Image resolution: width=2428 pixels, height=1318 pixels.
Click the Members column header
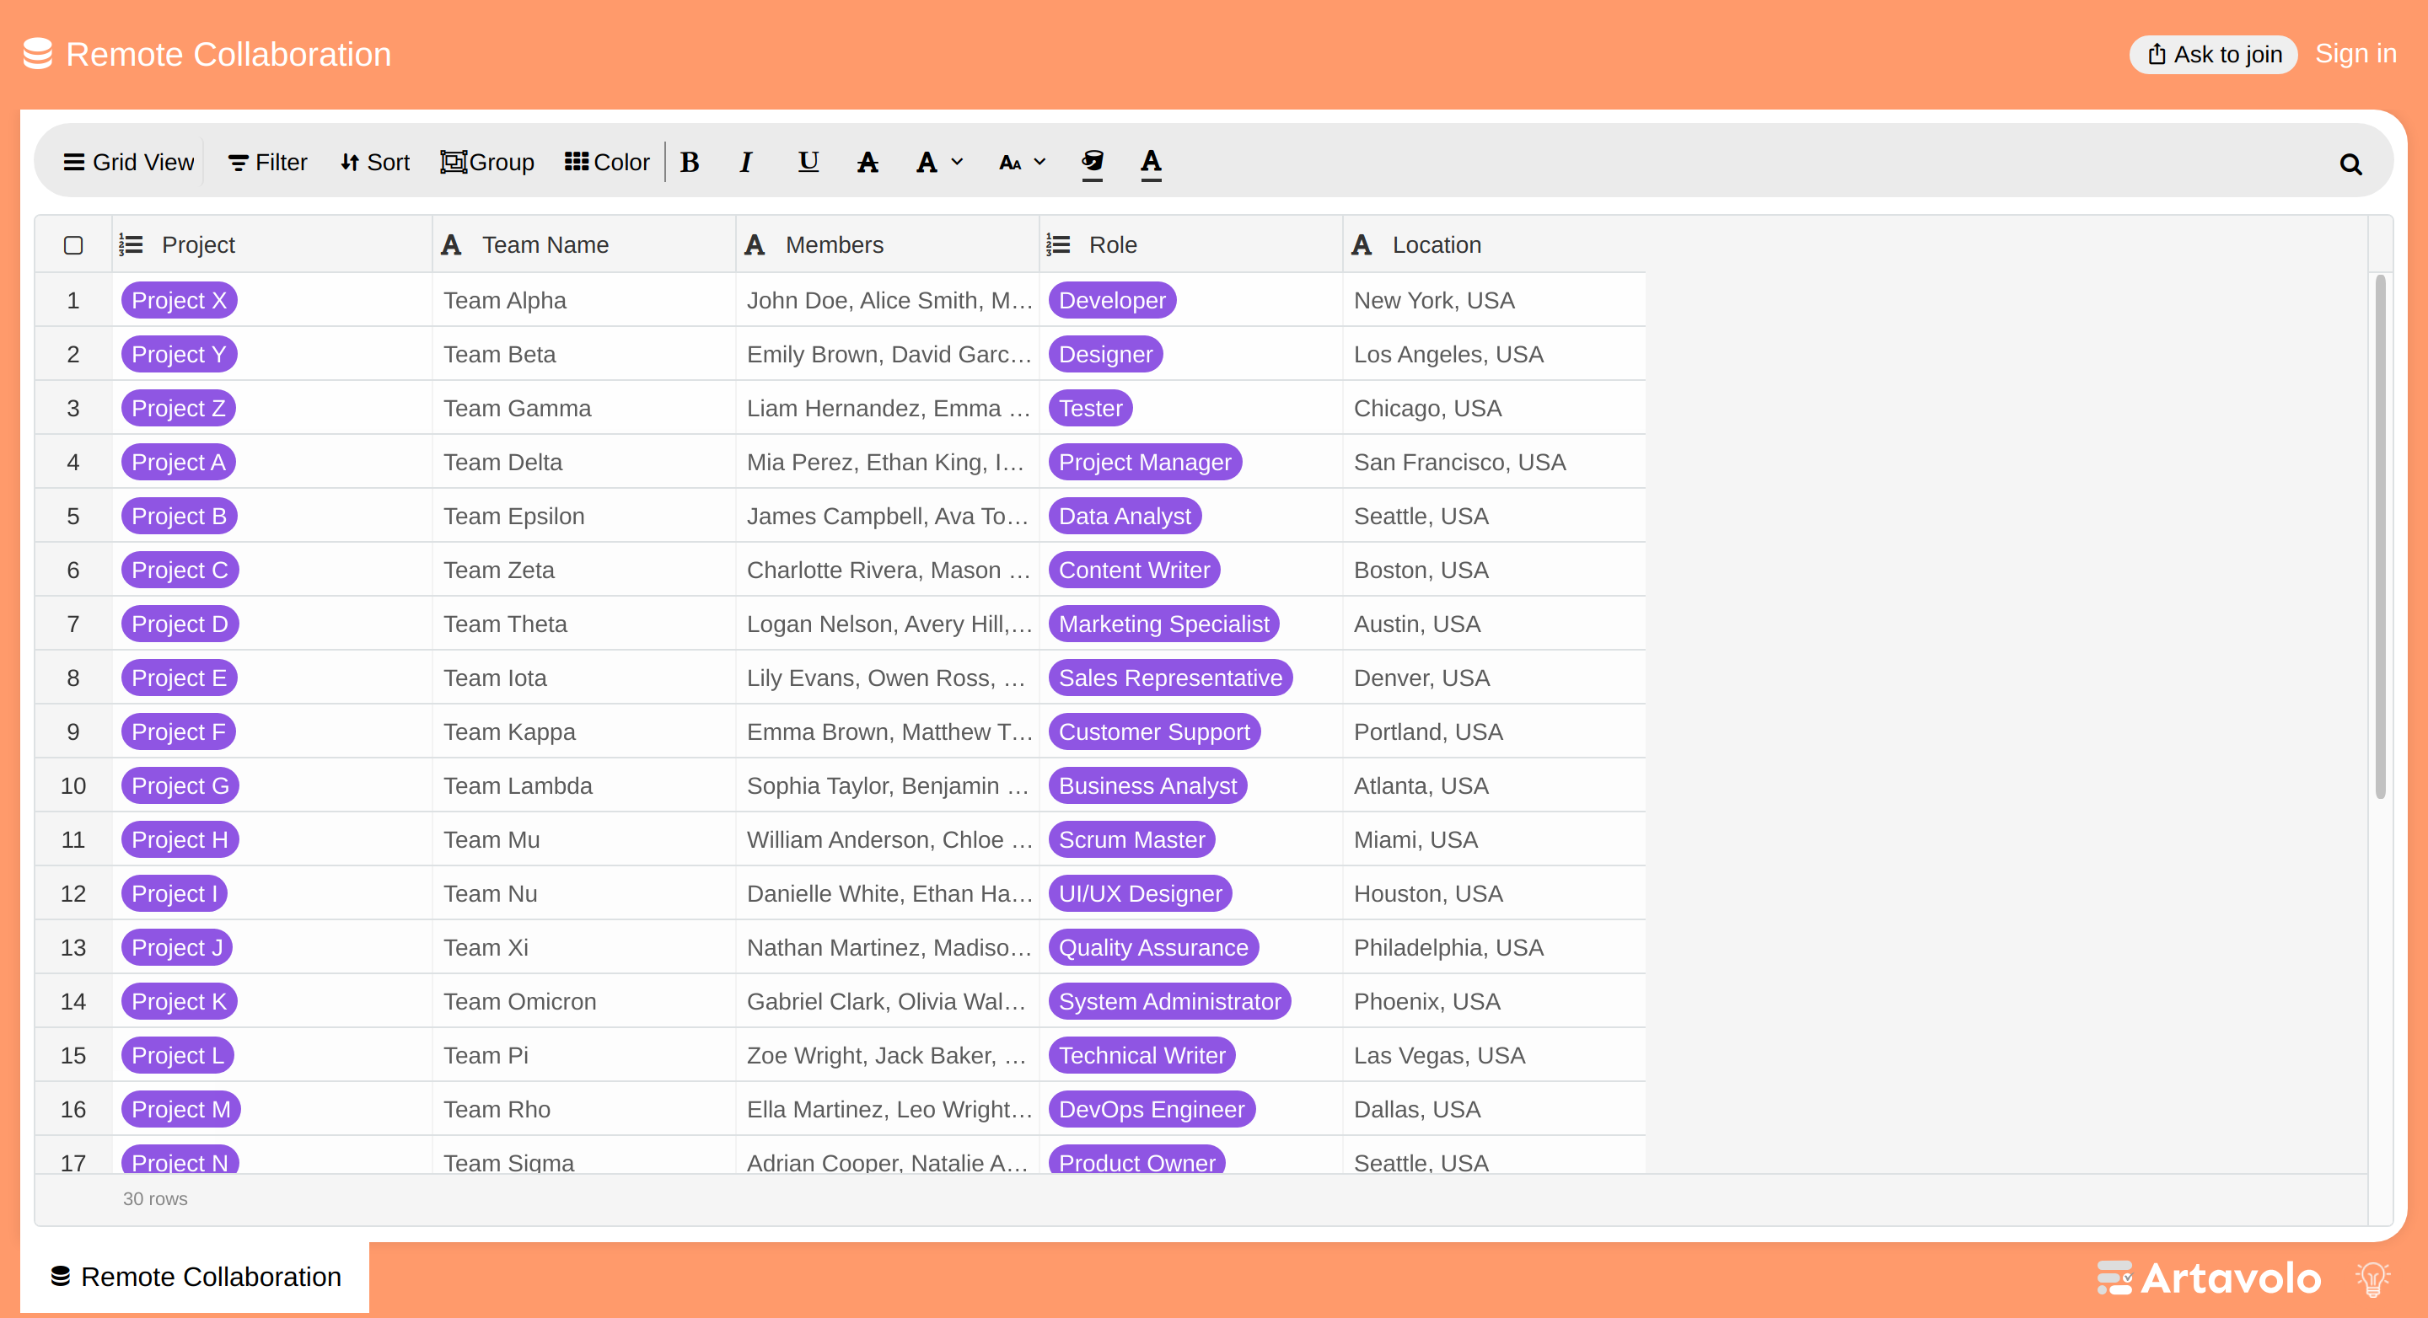click(887, 245)
